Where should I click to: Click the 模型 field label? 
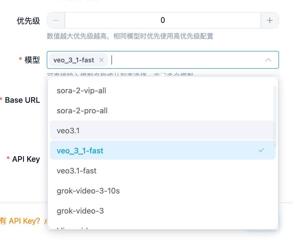pyautogui.click(x=32, y=60)
